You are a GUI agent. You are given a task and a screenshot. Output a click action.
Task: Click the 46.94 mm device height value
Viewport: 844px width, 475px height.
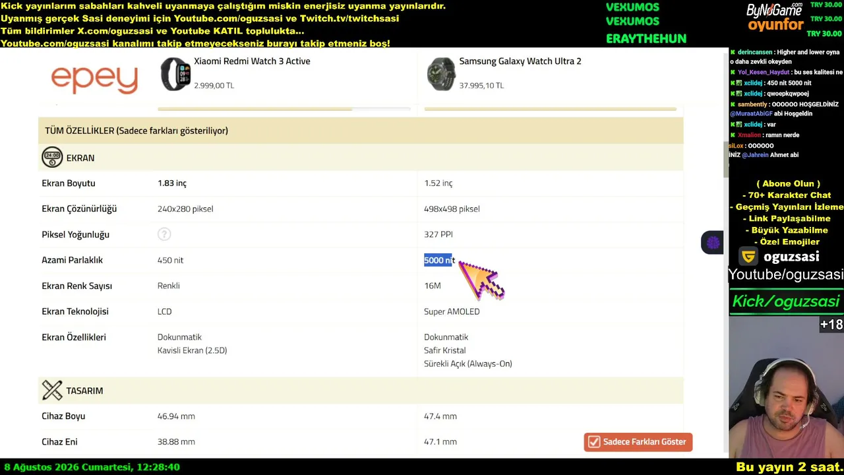[x=176, y=416]
